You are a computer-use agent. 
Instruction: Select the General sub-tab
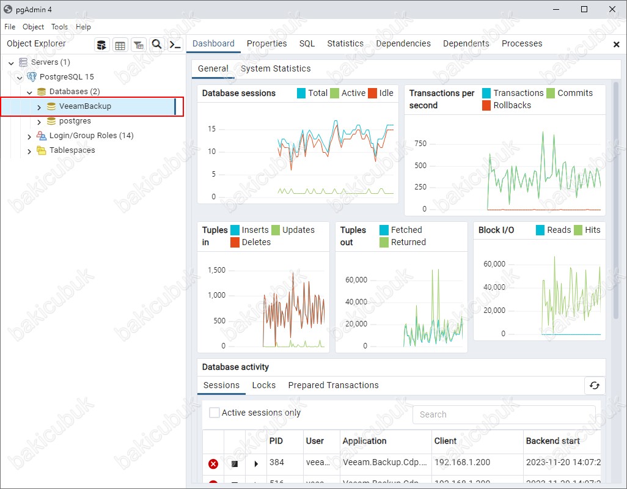213,69
